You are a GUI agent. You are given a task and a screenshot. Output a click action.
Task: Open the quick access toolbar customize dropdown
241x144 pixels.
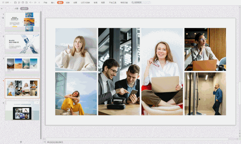point(39,3)
